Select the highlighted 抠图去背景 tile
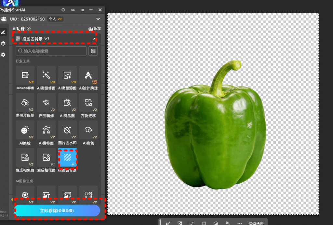Image resolution: width=333 pixels, height=225 pixels. (67, 158)
